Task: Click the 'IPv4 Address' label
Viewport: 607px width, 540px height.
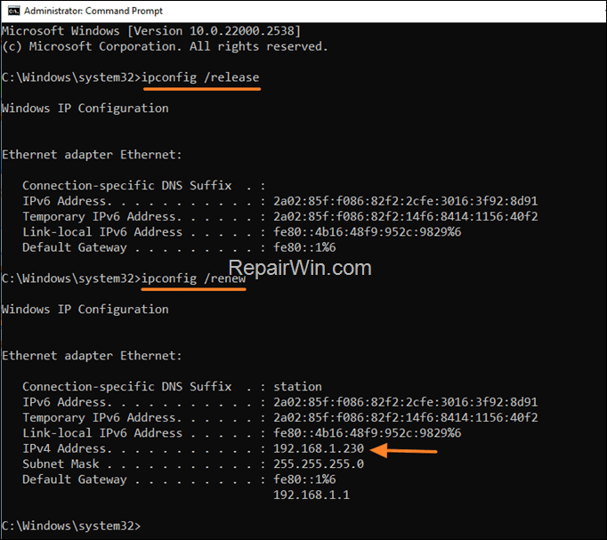Action: point(64,448)
